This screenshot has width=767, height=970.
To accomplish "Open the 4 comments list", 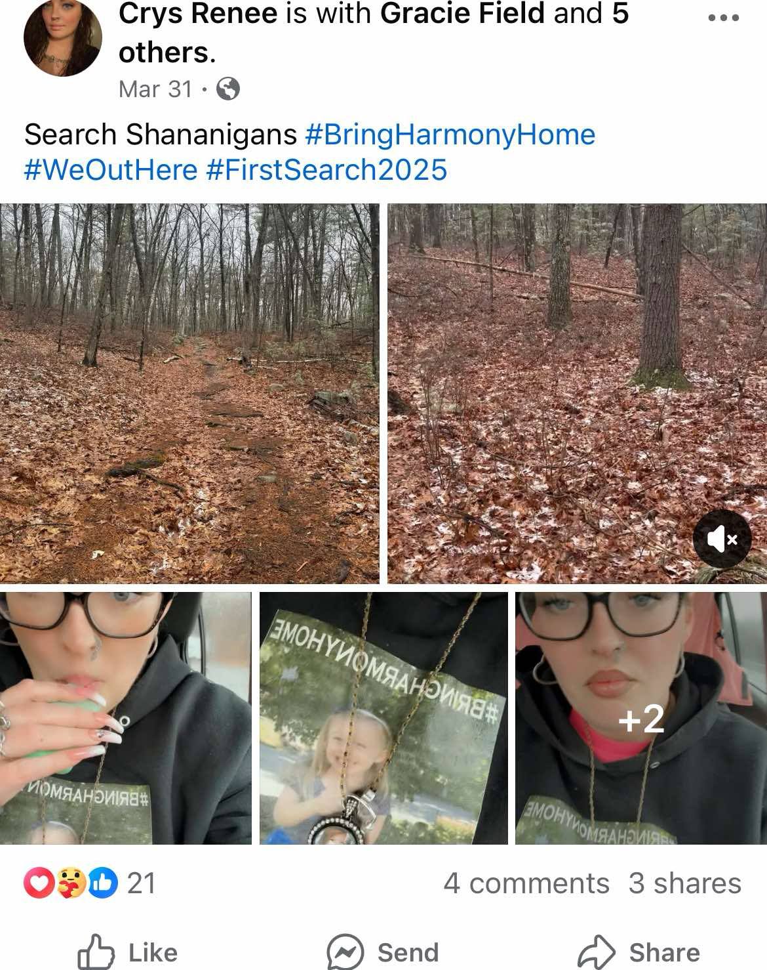I will 526,883.
